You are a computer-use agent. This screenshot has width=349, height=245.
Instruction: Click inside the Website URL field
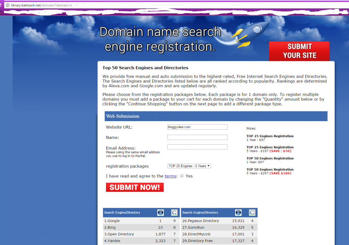coord(197,127)
